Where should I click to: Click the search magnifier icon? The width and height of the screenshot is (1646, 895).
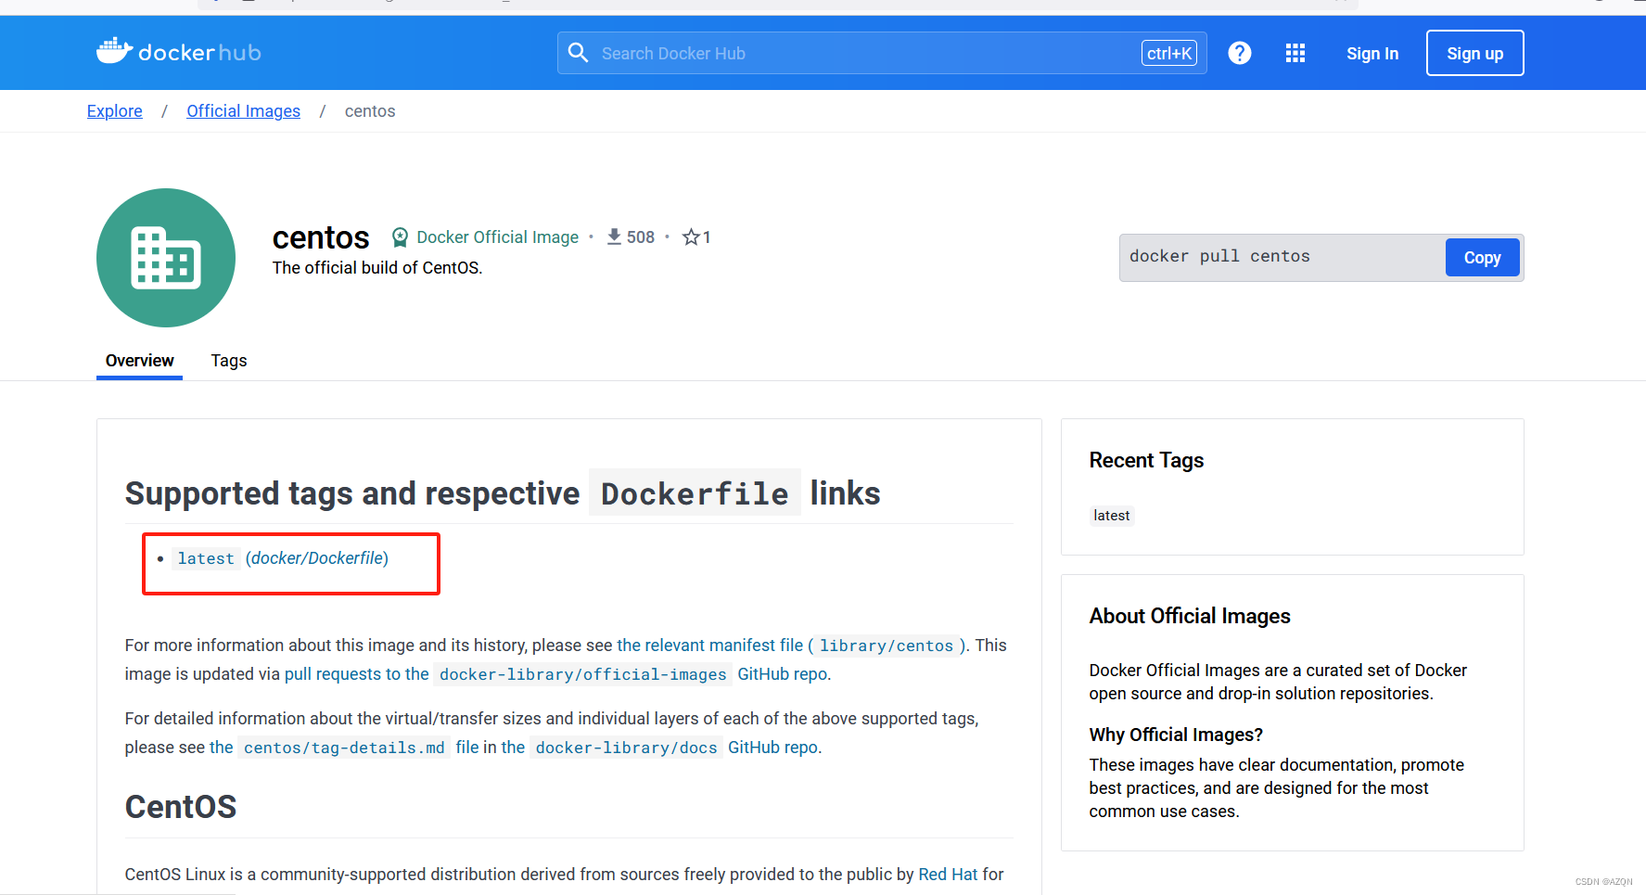578,53
